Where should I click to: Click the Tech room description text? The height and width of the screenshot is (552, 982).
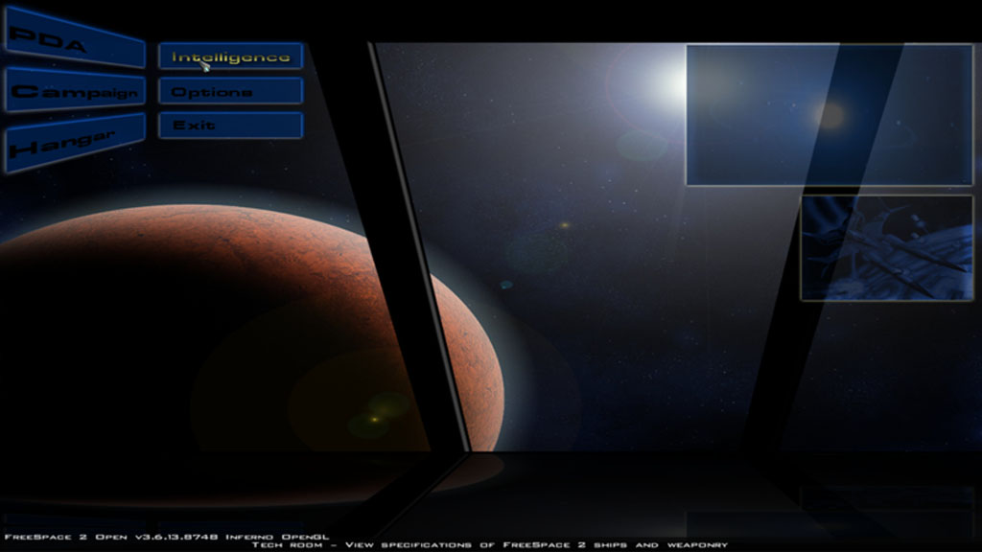tap(489, 545)
